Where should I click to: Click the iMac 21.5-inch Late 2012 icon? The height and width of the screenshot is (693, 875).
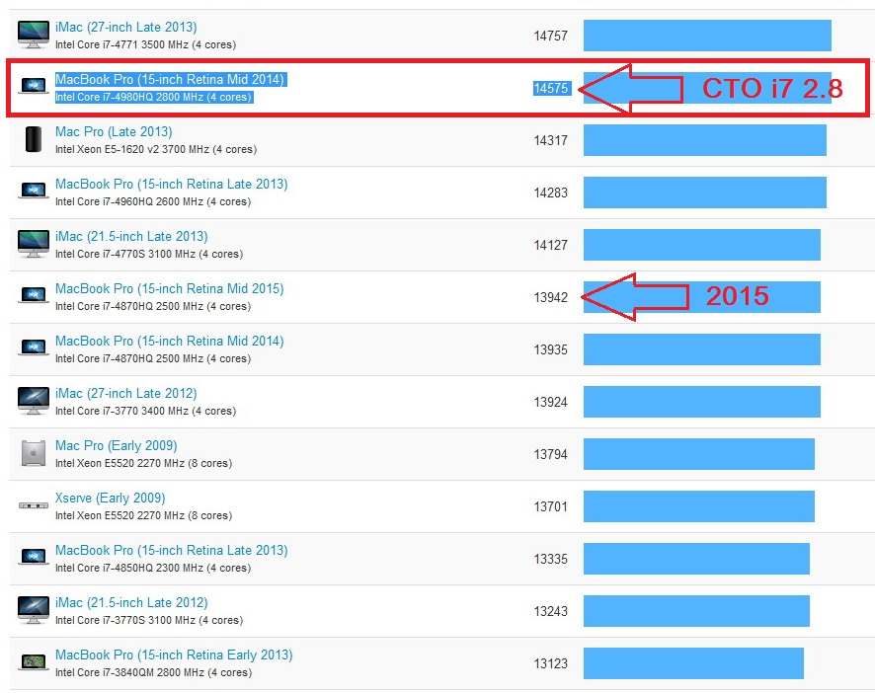pyautogui.click(x=33, y=610)
